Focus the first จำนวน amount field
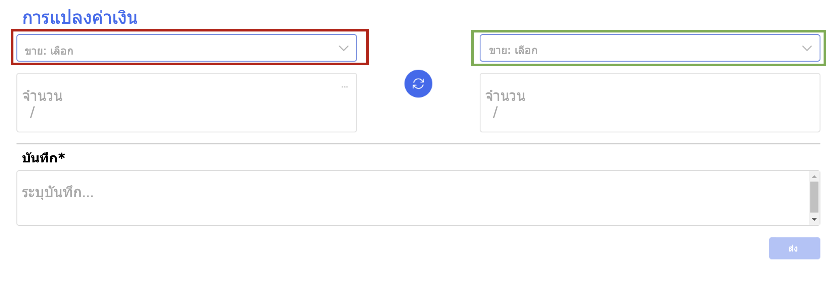840x284 pixels. (x=187, y=102)
